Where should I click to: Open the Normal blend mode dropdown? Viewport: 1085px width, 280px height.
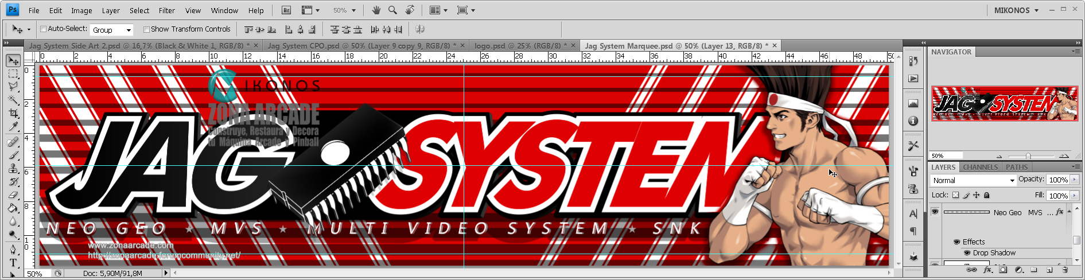click(x=974, y=180)
